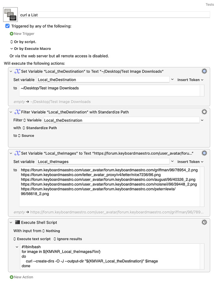Click the variable X icon on the Filter Variable action
This screenshot has width=217, height=282.
[x=17, y=111]
